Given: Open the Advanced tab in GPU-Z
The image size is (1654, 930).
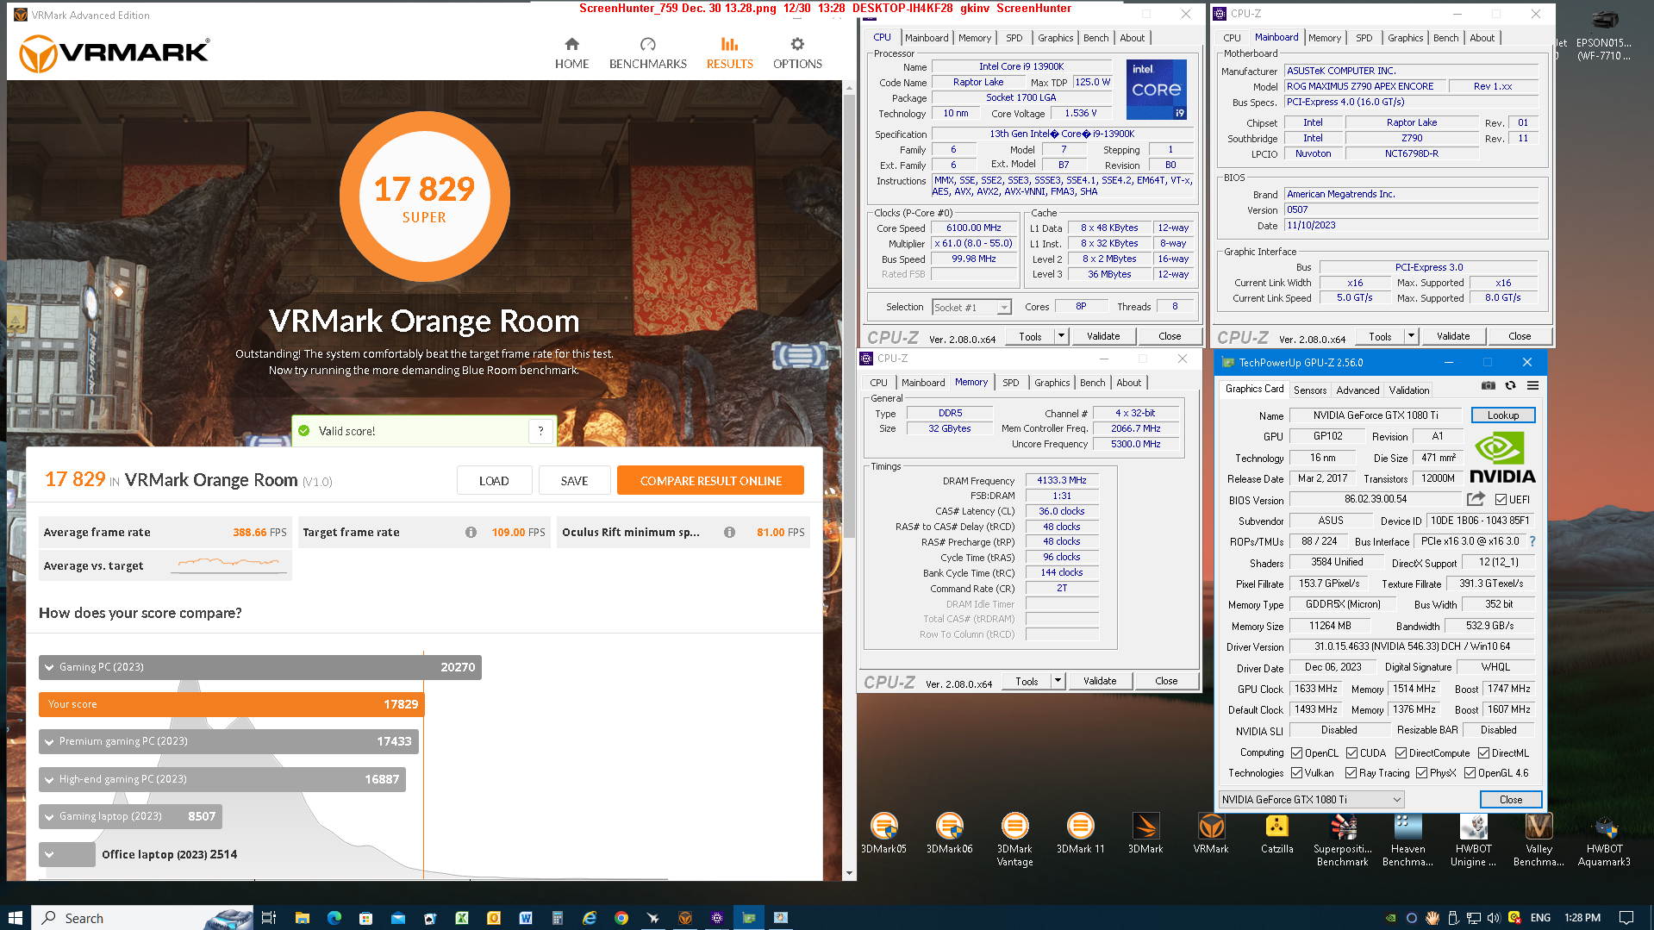Looking at the screenshot, I should [1358, 390].
